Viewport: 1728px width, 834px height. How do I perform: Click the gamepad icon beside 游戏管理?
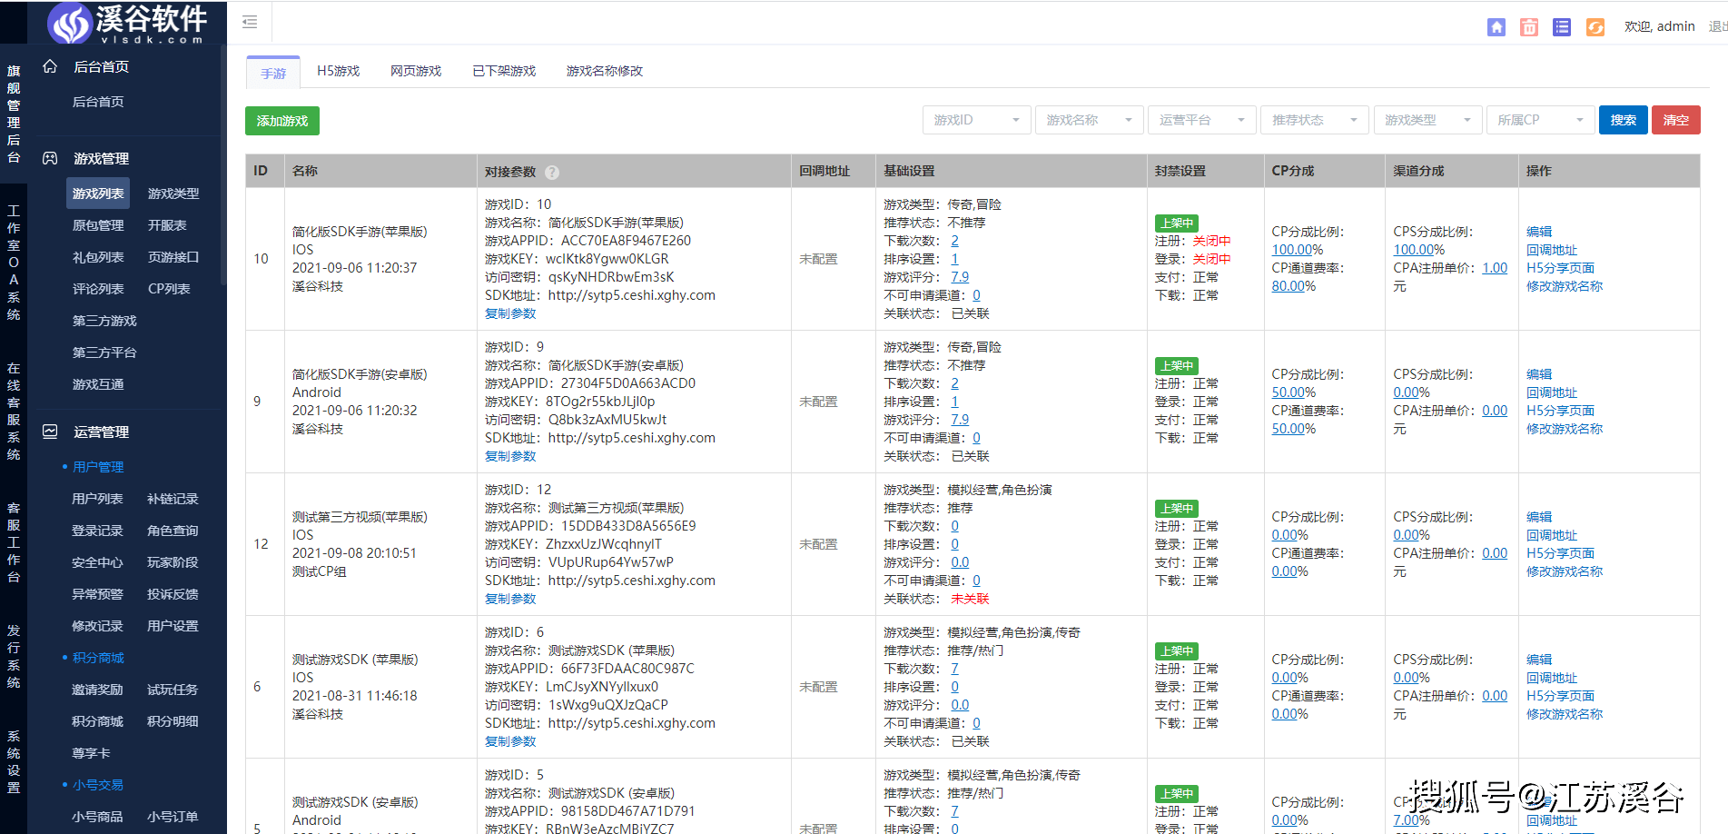(x=50, y=158)
